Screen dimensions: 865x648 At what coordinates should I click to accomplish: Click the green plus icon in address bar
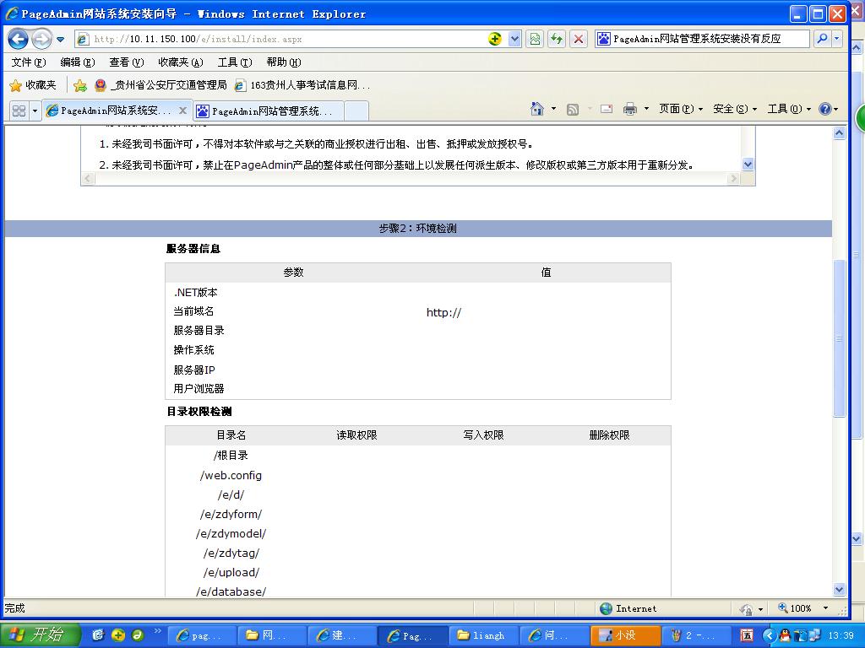click(x=495, y=39)
